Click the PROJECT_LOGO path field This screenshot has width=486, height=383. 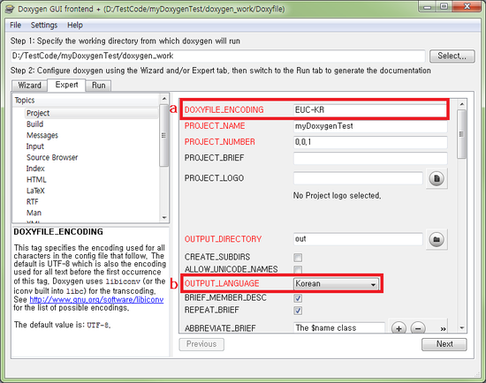click(x=358, y=178)
